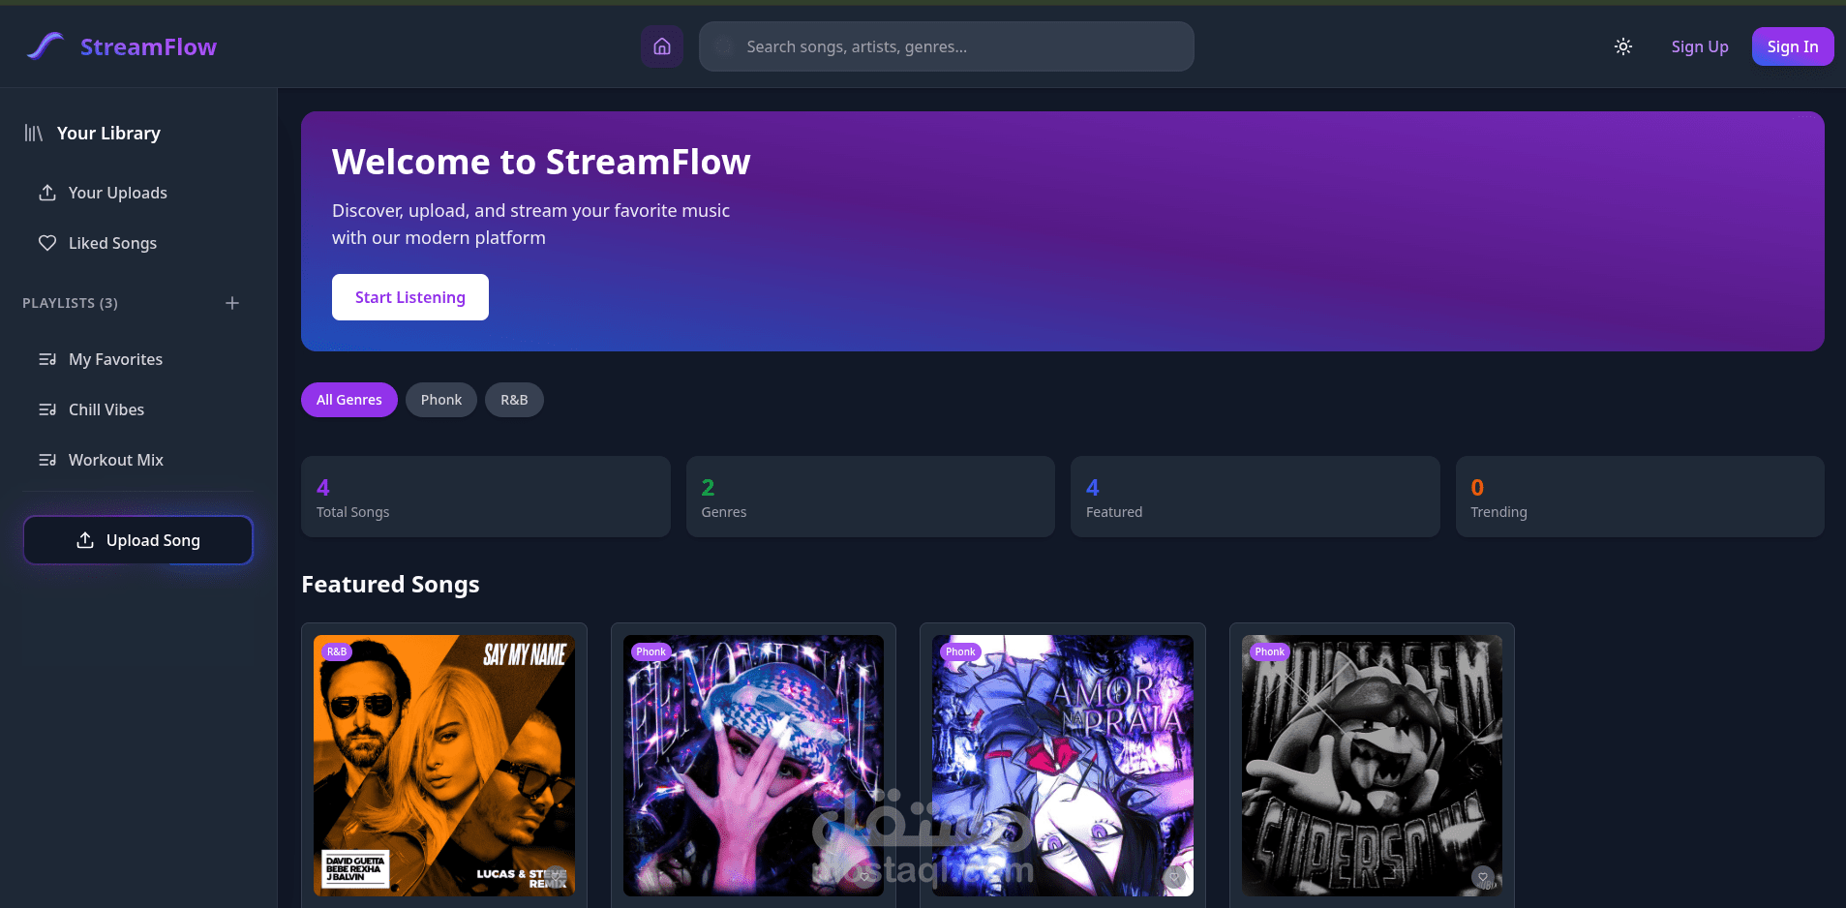Click the Total Songs stat card
Screen dimensions: 1846x908
486,497
